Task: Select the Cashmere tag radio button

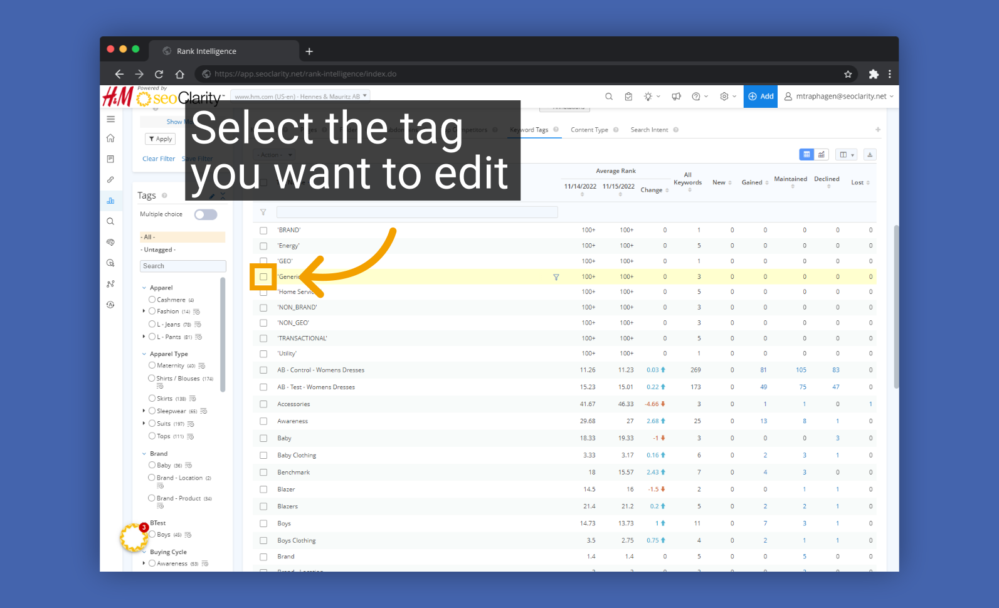Action: tap(152, 300)
